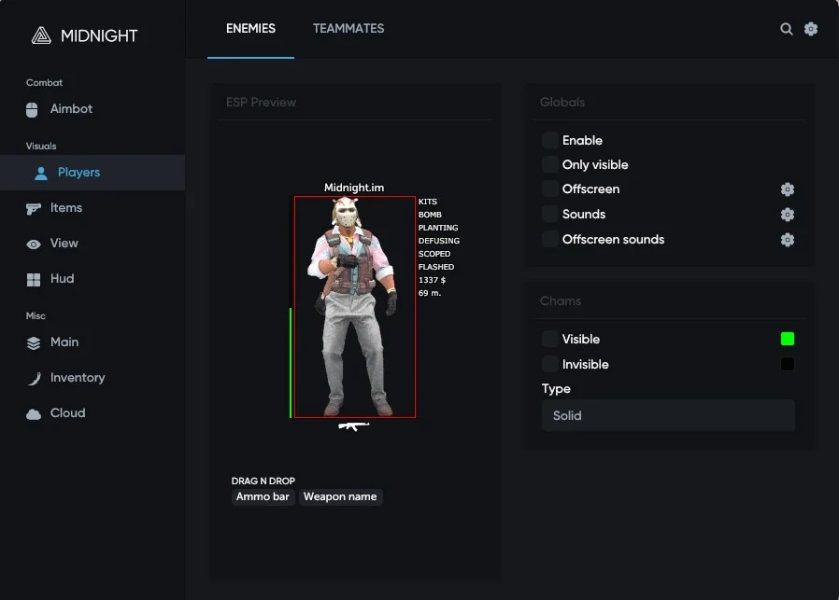Toggle the Offscreen sounds checkbox
The height and width of the screenshot is (600, 839).
point(549,239)
